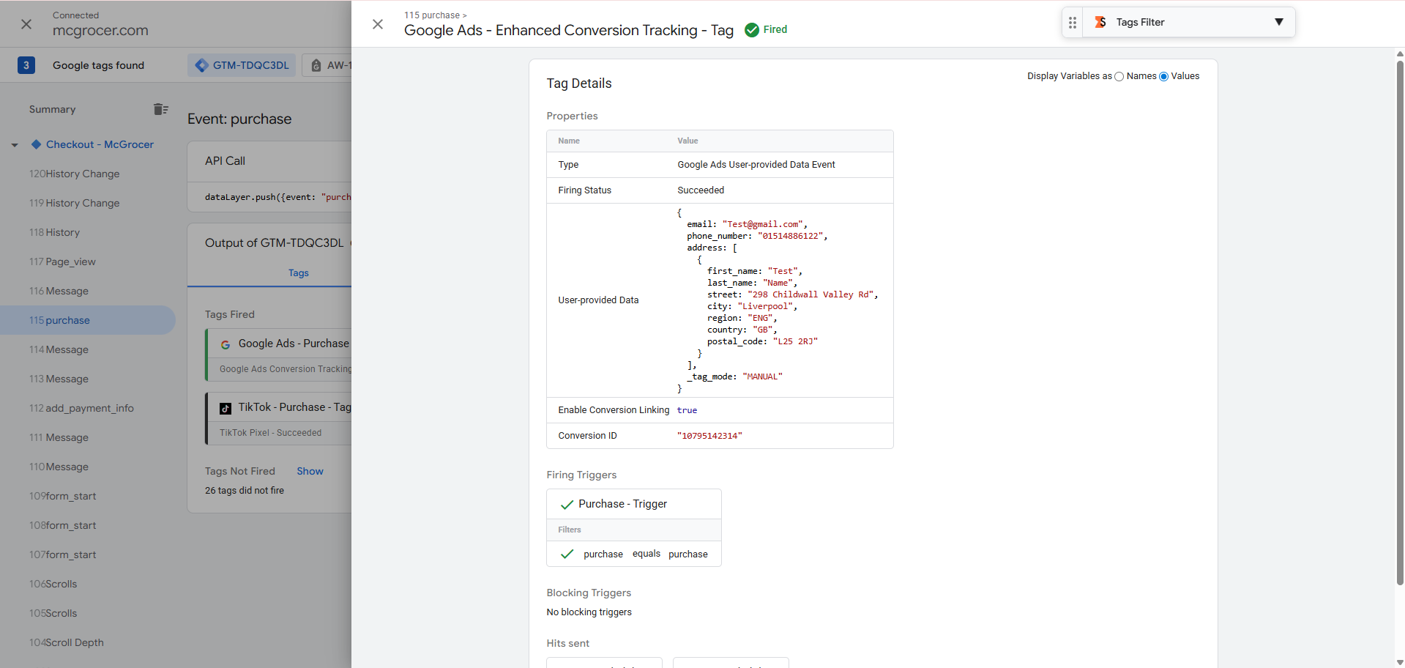Click the GTM-TDQC3DL container chip

242,65
